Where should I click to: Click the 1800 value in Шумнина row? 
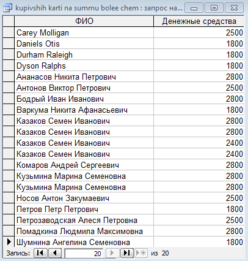coord(199,242)
